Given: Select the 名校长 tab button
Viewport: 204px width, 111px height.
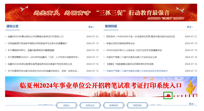Looking at the screenshot, I should [x=66, y=105].
